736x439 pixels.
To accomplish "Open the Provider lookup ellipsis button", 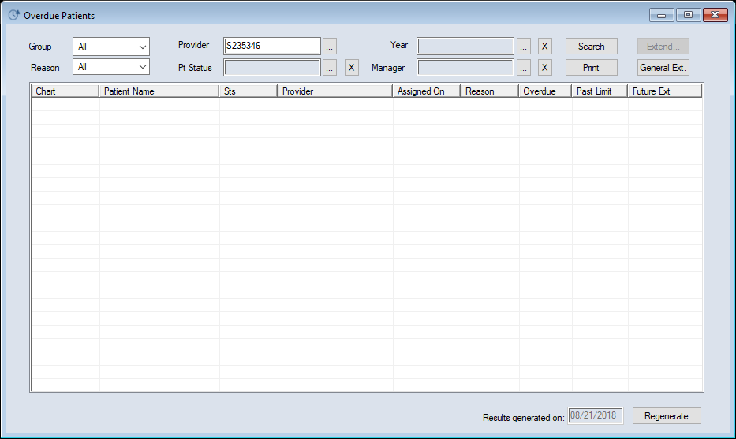I will click(330, 47).
